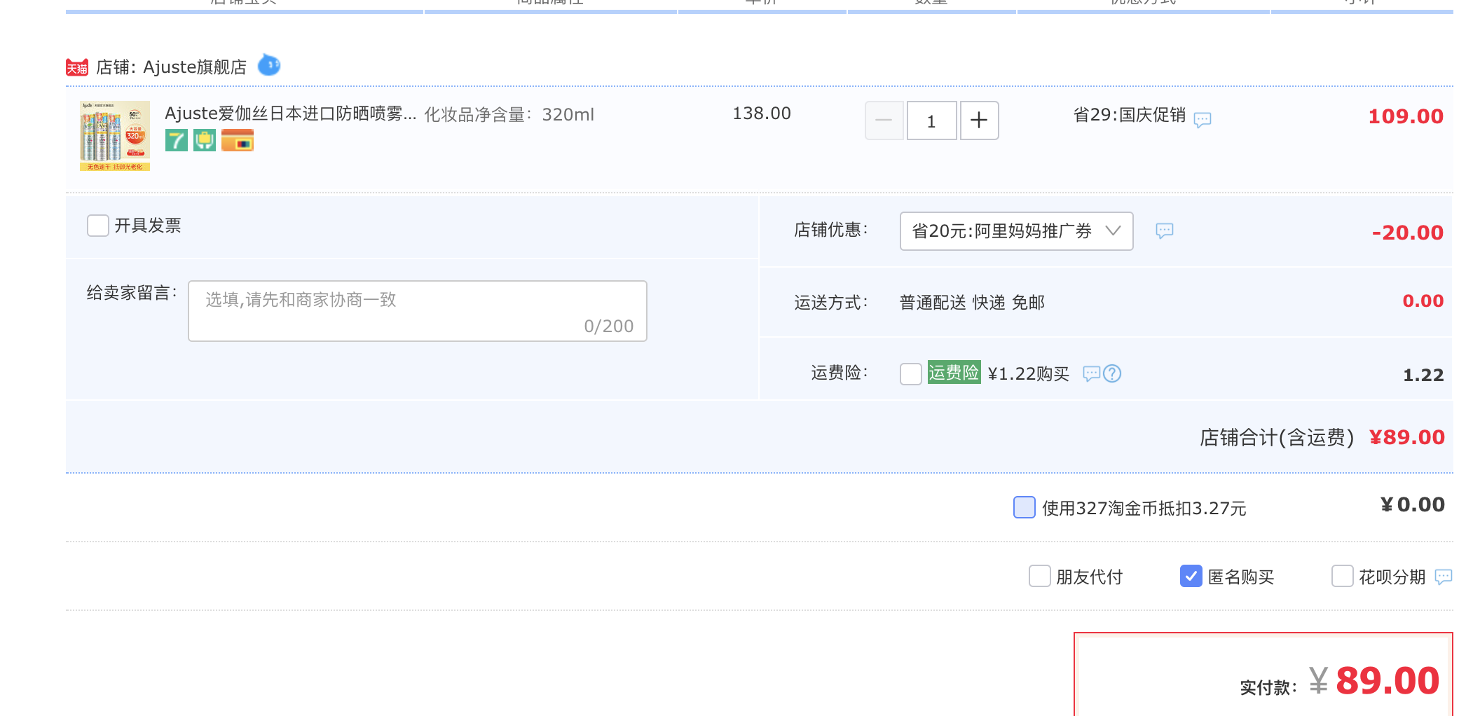Click the store total ¥89.00 in the 店铺合计(含运费) row
1473x716 pixels.
1407,437
